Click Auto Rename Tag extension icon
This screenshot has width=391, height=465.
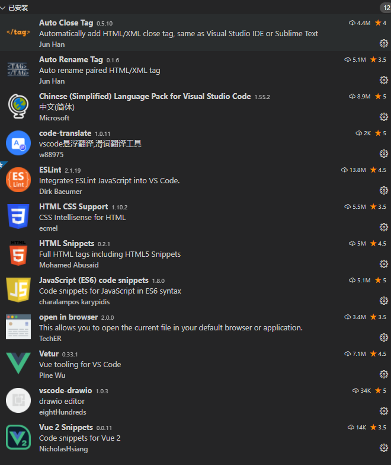pyautogui.click(x=18, y=69)
